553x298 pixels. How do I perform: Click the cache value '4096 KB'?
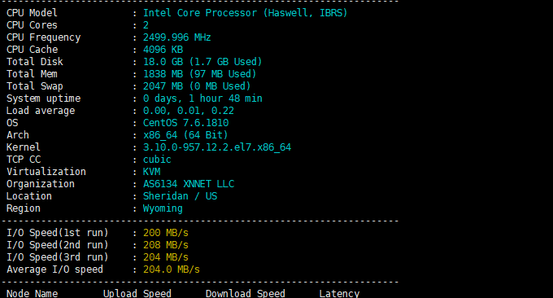tap(163, 50)
